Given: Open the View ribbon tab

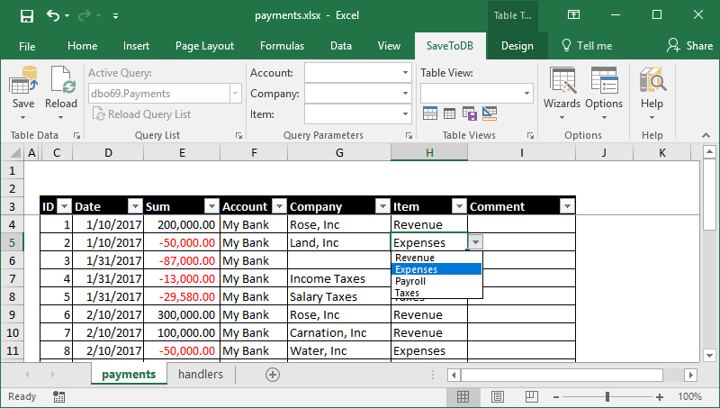Looking at the screenshot, I should (389, 46).
